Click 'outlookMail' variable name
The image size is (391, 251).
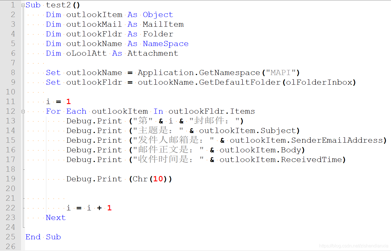point(94,24)
